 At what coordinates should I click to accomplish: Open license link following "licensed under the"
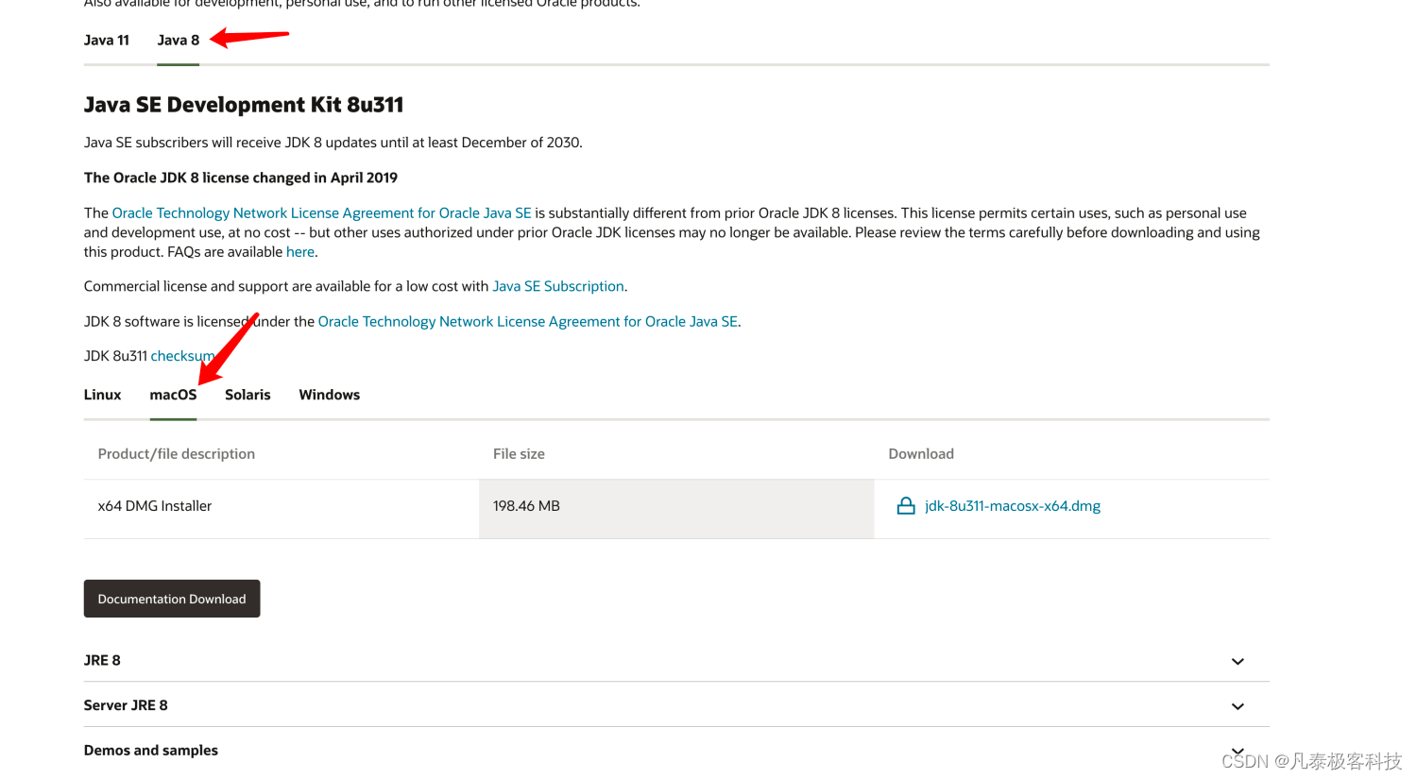[527, 322]
